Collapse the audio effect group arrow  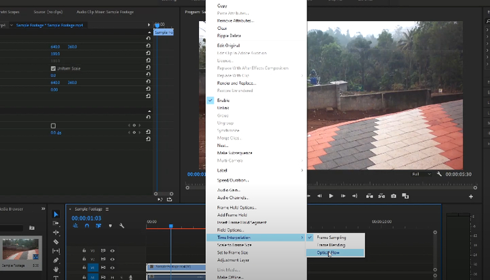tap(149, 111)
